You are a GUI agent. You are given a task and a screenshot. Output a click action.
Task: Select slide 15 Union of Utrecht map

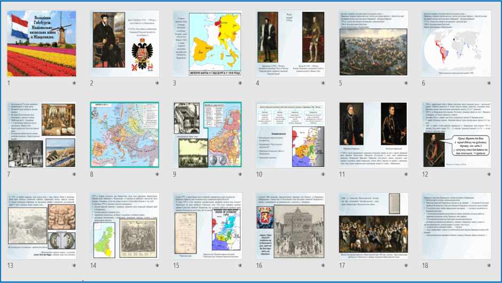(x=207, y=226)
